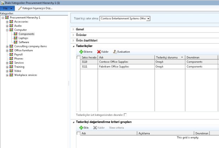Expand the Ürün özellikleri section
Image resolution: width=219 pixels, height=148 pixels.
74,40
